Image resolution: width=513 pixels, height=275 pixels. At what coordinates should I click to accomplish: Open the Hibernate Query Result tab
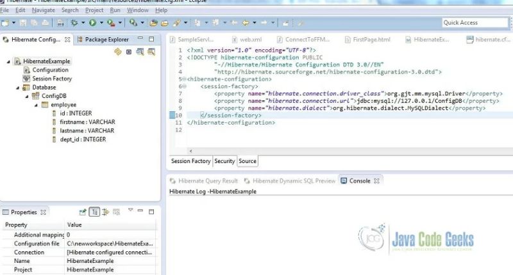204,181
